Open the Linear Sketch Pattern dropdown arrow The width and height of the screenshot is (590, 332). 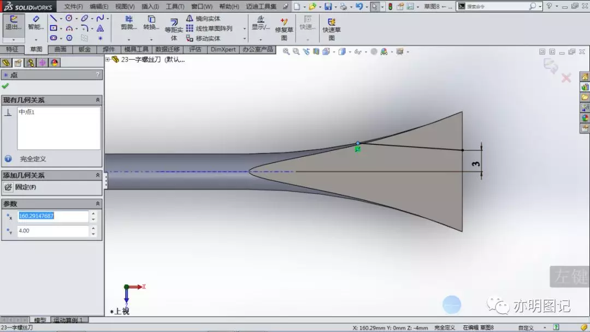[x=244, y=28]
